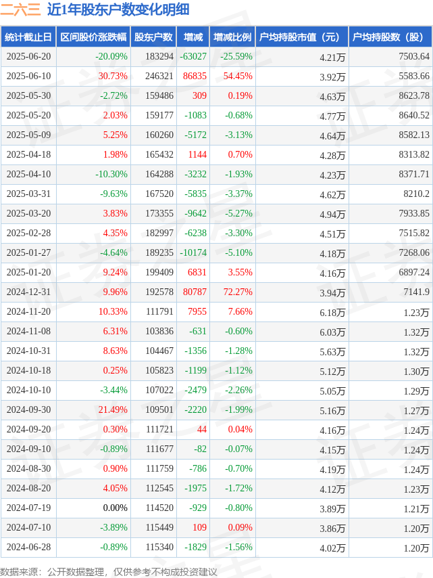Click the 户均持股市值（元） column header
This screenshot has width=433, height=578.
pos(302,37)
